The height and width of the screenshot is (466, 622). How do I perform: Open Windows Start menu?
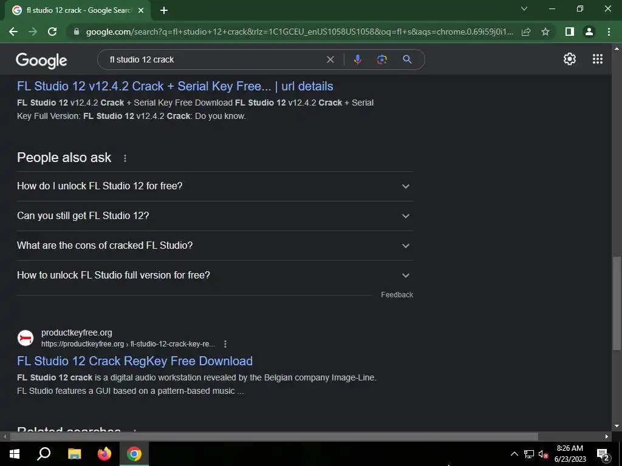tap(15, 454)
